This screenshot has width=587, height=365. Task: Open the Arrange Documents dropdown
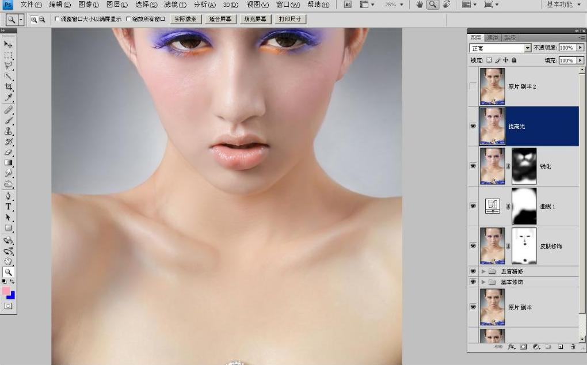pos(469,5)
